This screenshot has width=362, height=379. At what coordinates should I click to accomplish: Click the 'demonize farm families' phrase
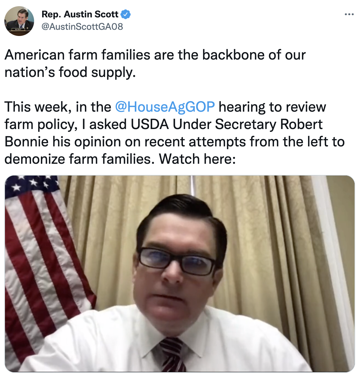click(x=79, y=159)
